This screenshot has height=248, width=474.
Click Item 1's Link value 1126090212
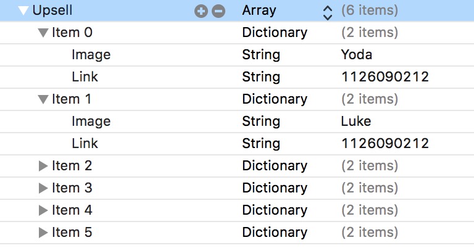(385, 144)
